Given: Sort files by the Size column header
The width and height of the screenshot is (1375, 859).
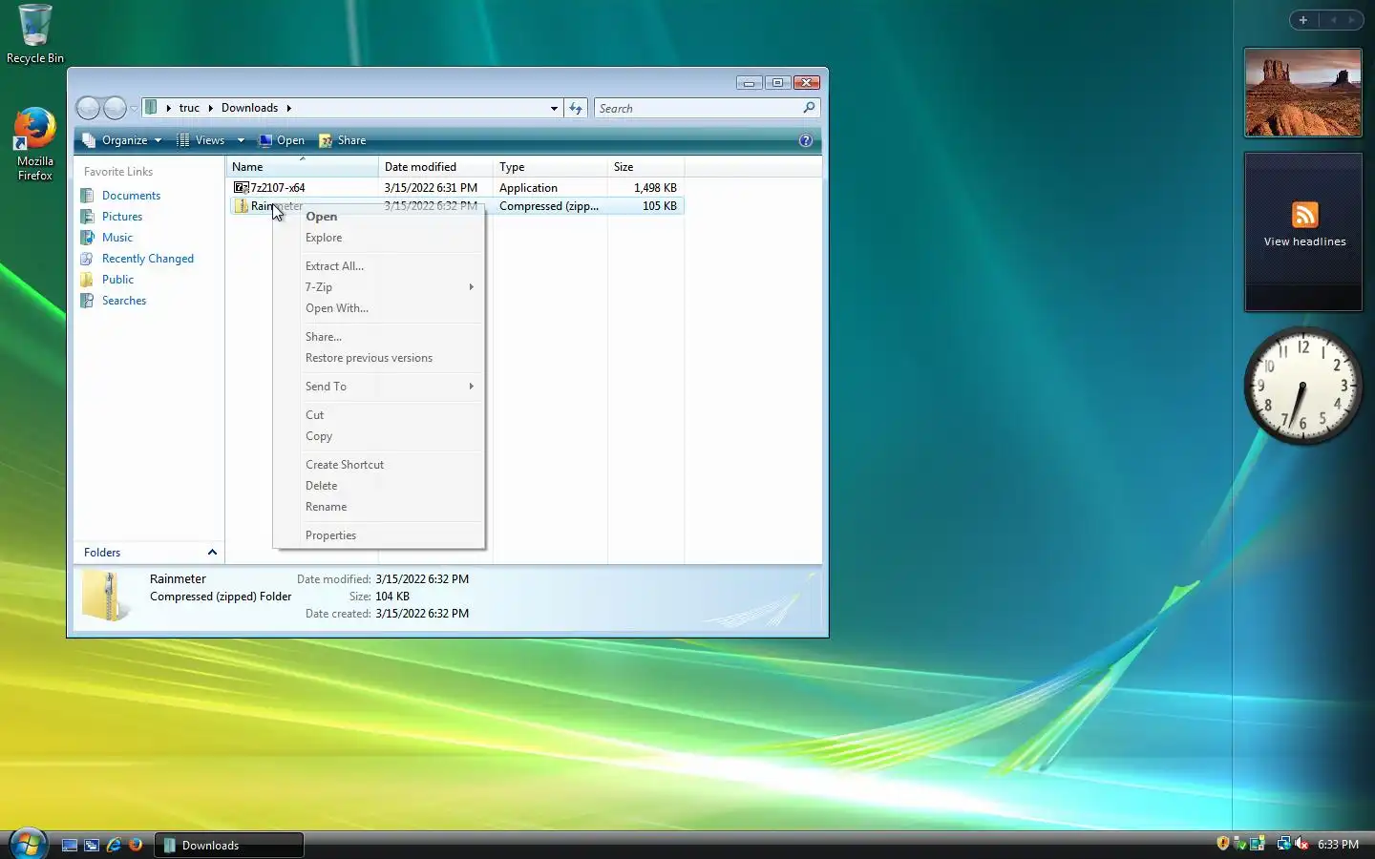Looking at the screenshot, I should pyautogui.click(x=645, y=167).
